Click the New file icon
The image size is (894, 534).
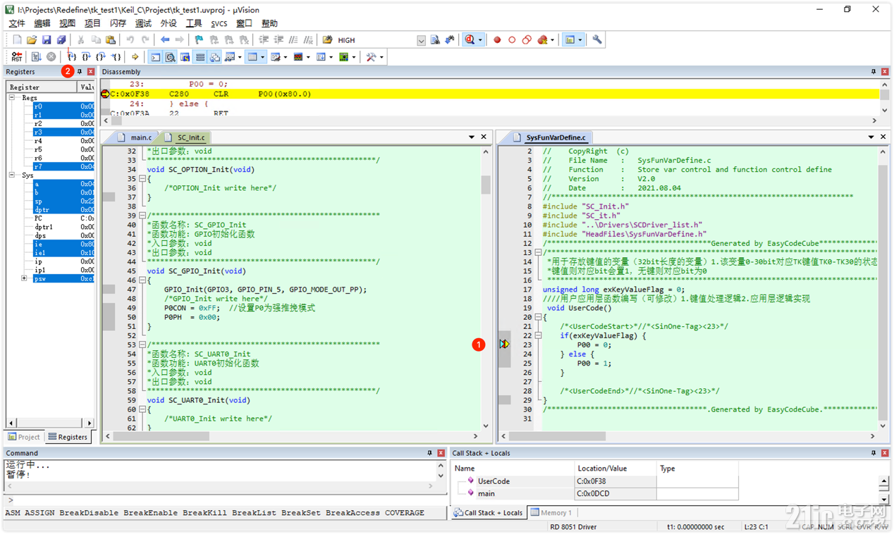click(x=17, y=40)
